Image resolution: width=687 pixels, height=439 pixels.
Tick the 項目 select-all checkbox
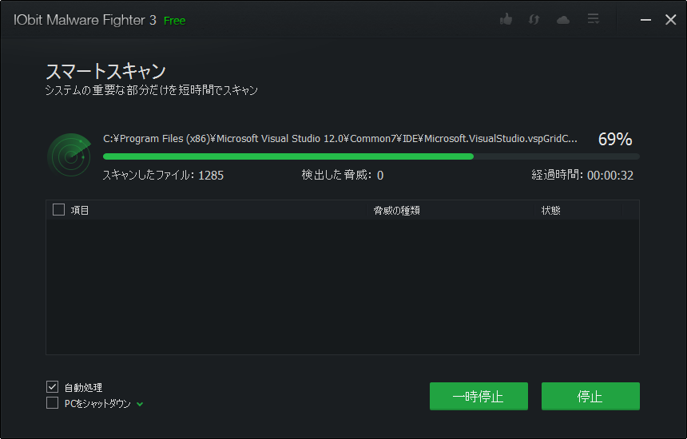[x=58, y=210]
